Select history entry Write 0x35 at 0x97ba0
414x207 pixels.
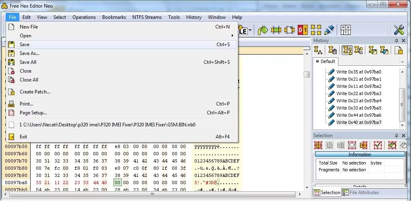point(358,72)
